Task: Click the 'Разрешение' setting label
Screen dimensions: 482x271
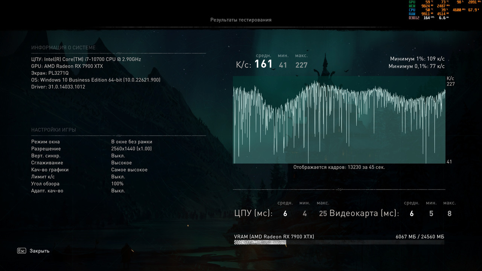Action: pos(46,149)
